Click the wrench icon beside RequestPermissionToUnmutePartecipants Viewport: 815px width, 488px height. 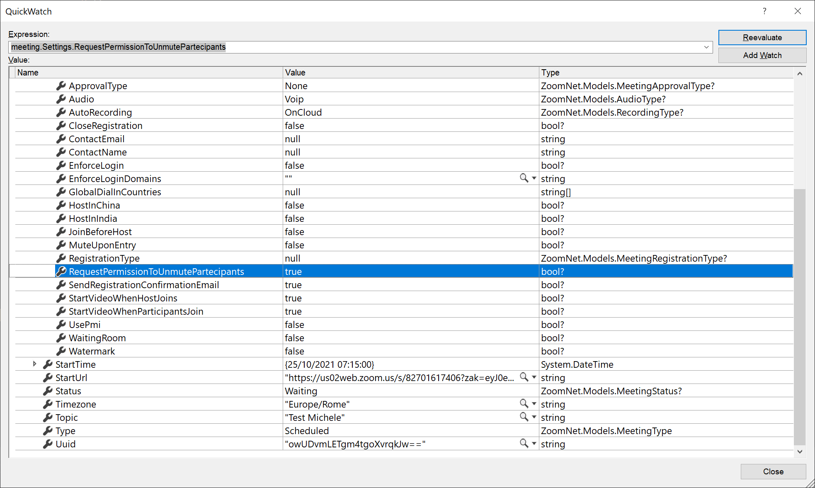61,271
